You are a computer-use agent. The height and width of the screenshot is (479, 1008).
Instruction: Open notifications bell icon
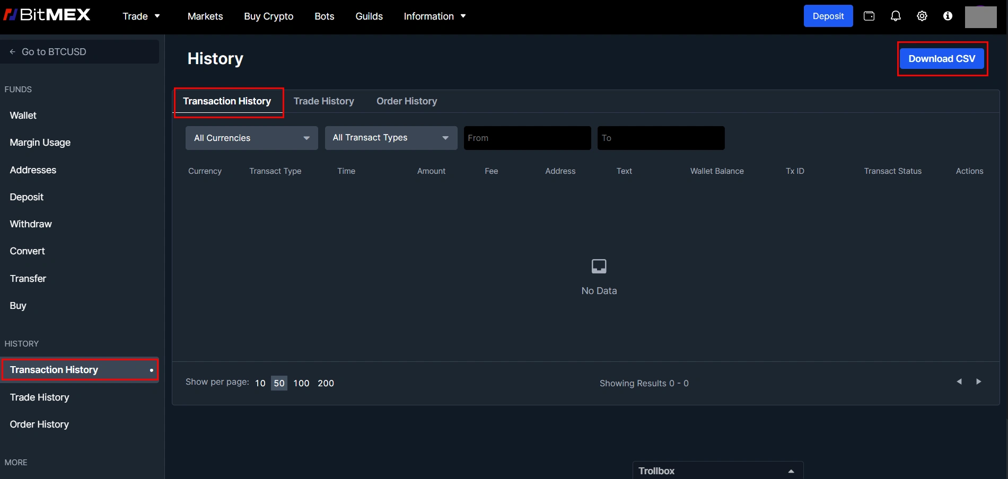coord(896,16)
